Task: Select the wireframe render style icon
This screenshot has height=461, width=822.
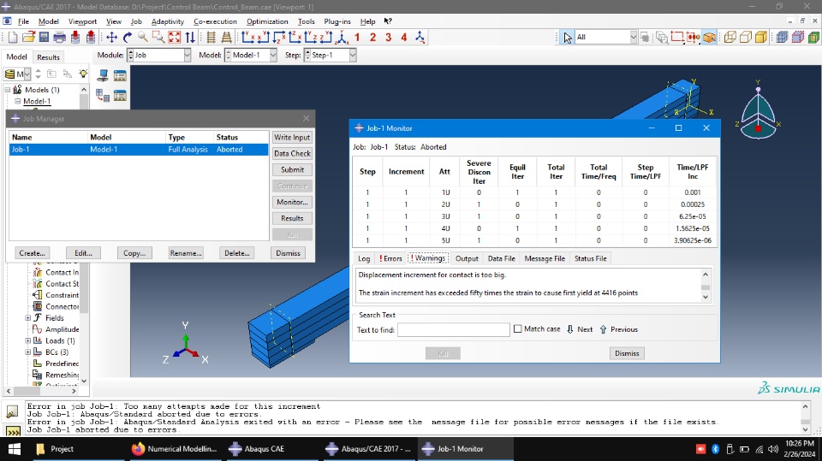Action: [x=730, y=37]
